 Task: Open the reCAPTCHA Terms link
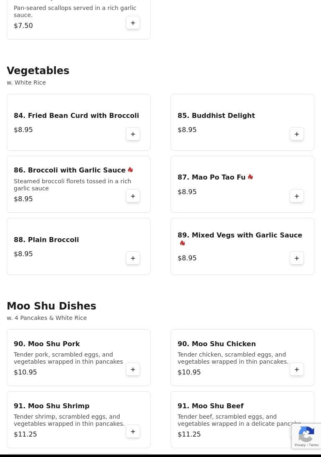(314, 445)
